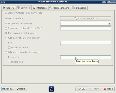Click the Interfaces tab plug icon
The image size is (116, 93).
click(x=34, y=8)
